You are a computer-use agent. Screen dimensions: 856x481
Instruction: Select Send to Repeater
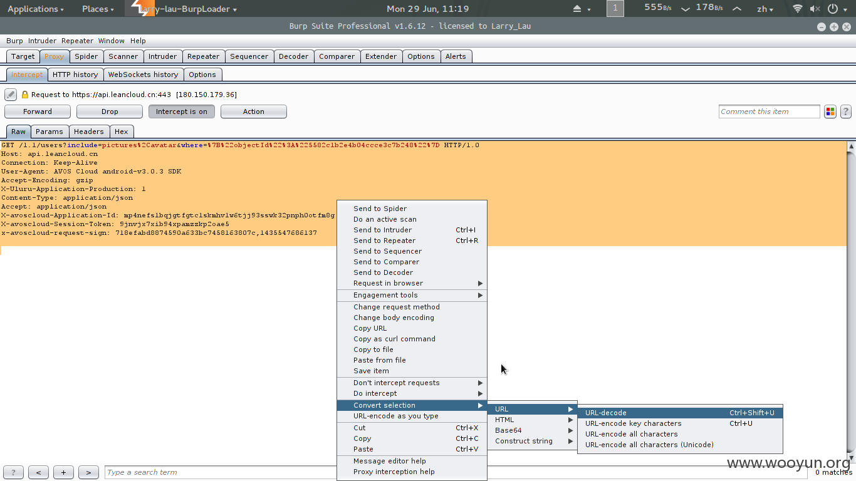click(x=412, y=240)
